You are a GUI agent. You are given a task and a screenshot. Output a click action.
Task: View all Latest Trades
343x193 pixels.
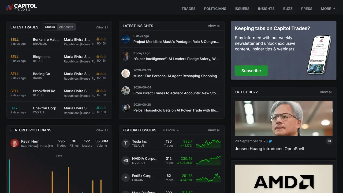pos(102,27)
